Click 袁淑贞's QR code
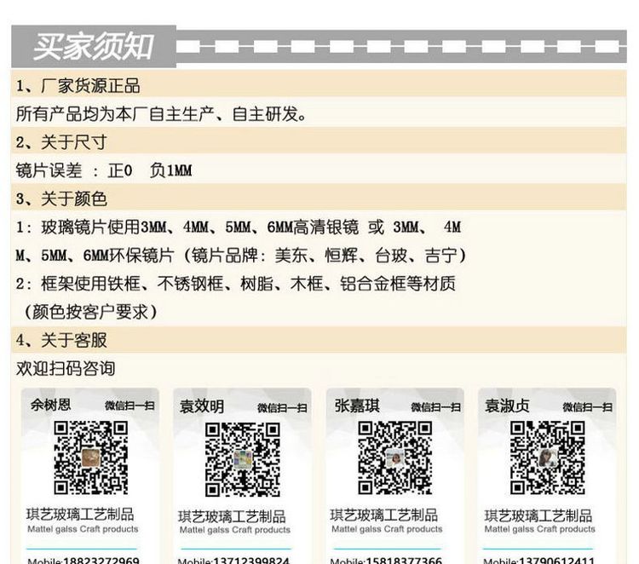The width and height of the screenshot is (639, 564). coord(548,458)
